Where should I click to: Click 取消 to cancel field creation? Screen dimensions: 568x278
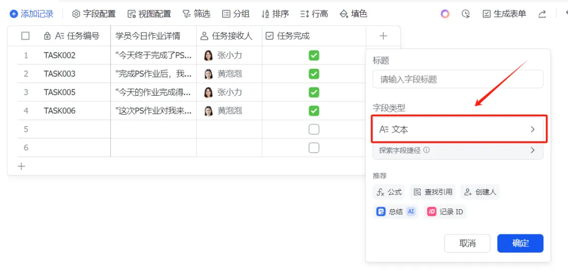click(468, 243)
